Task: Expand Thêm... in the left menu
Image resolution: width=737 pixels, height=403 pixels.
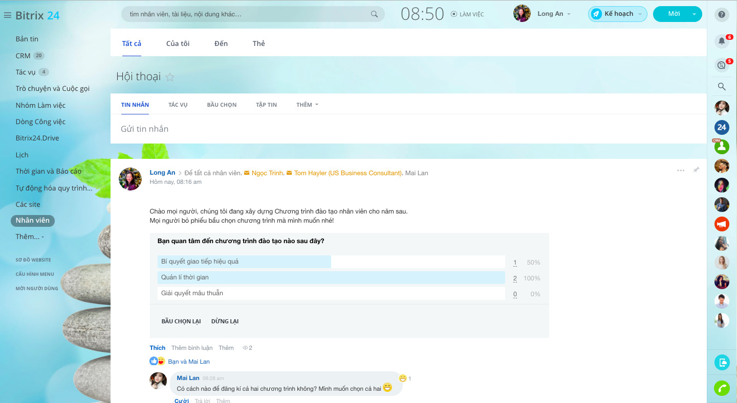Action: coord(30,236)
